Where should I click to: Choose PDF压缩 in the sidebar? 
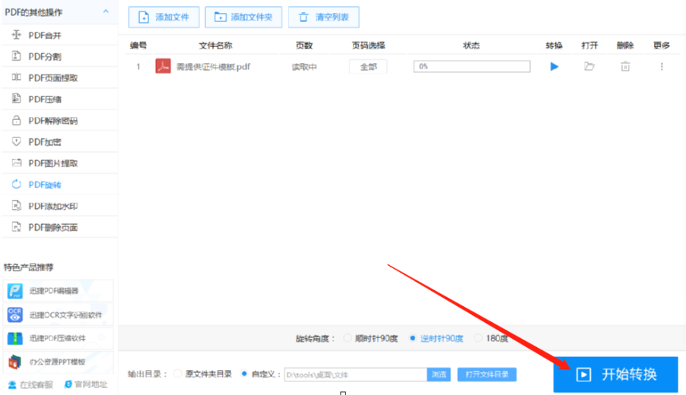click(59, 100)
